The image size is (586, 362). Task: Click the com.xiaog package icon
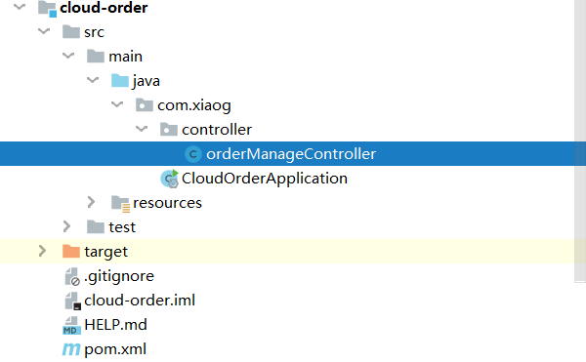[144, 105]
